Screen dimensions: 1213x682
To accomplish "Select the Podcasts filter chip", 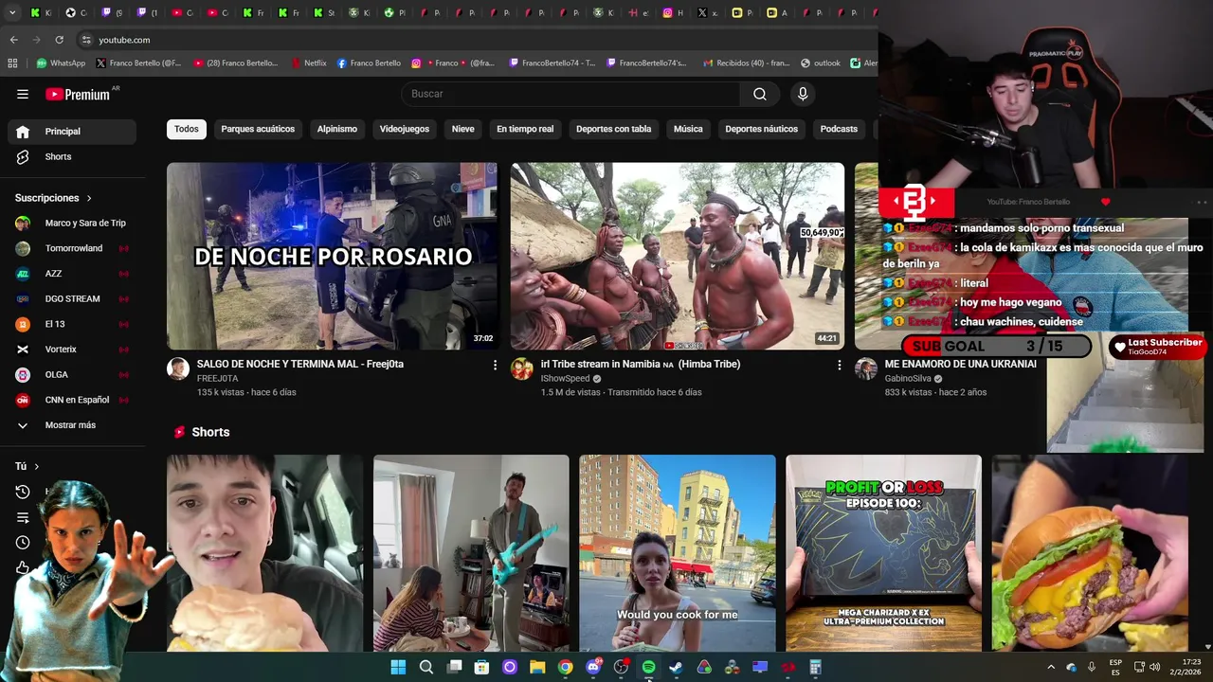I will 839,129.
